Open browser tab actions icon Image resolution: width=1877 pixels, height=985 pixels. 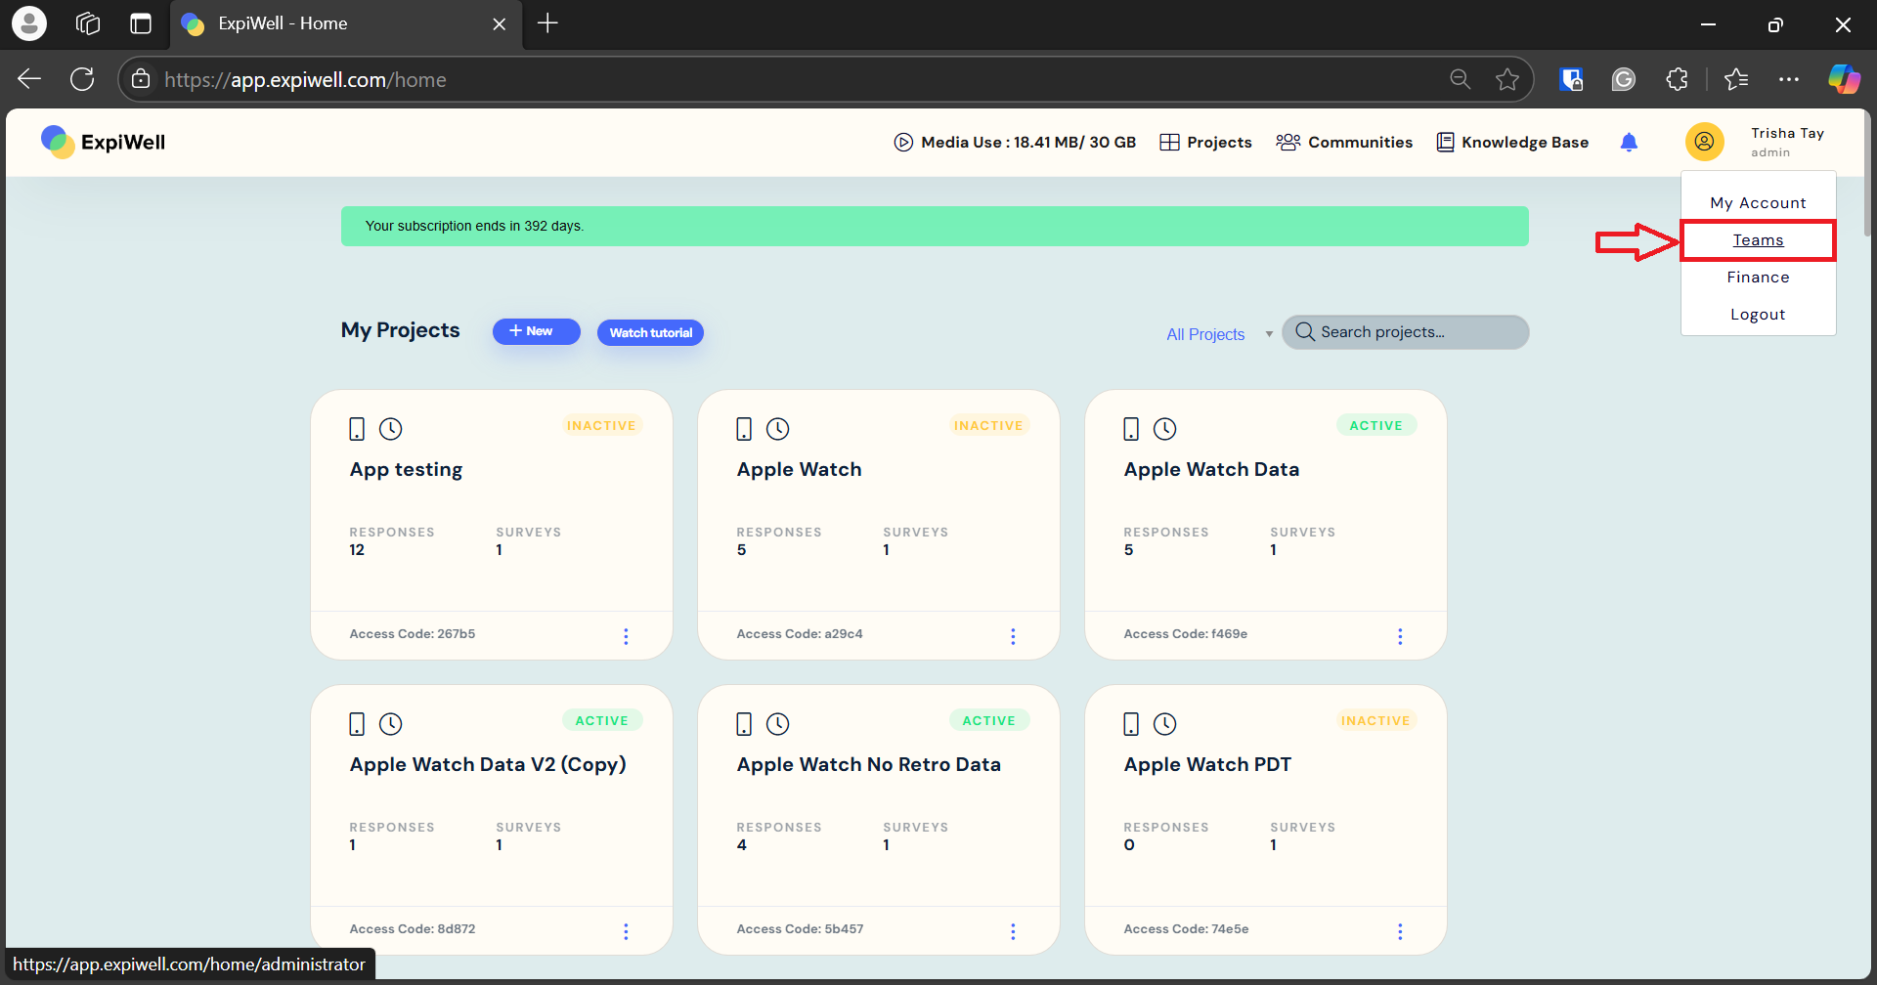[x=141, y=23]
